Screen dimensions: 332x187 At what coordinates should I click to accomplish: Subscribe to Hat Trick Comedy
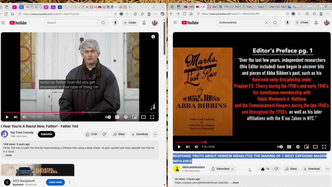click(x=46, y=134)
